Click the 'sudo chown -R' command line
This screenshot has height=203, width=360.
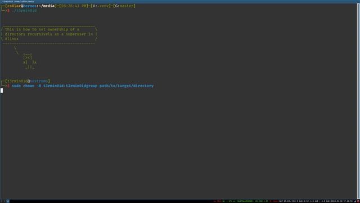pyautogui.click(x=83, y=86)
